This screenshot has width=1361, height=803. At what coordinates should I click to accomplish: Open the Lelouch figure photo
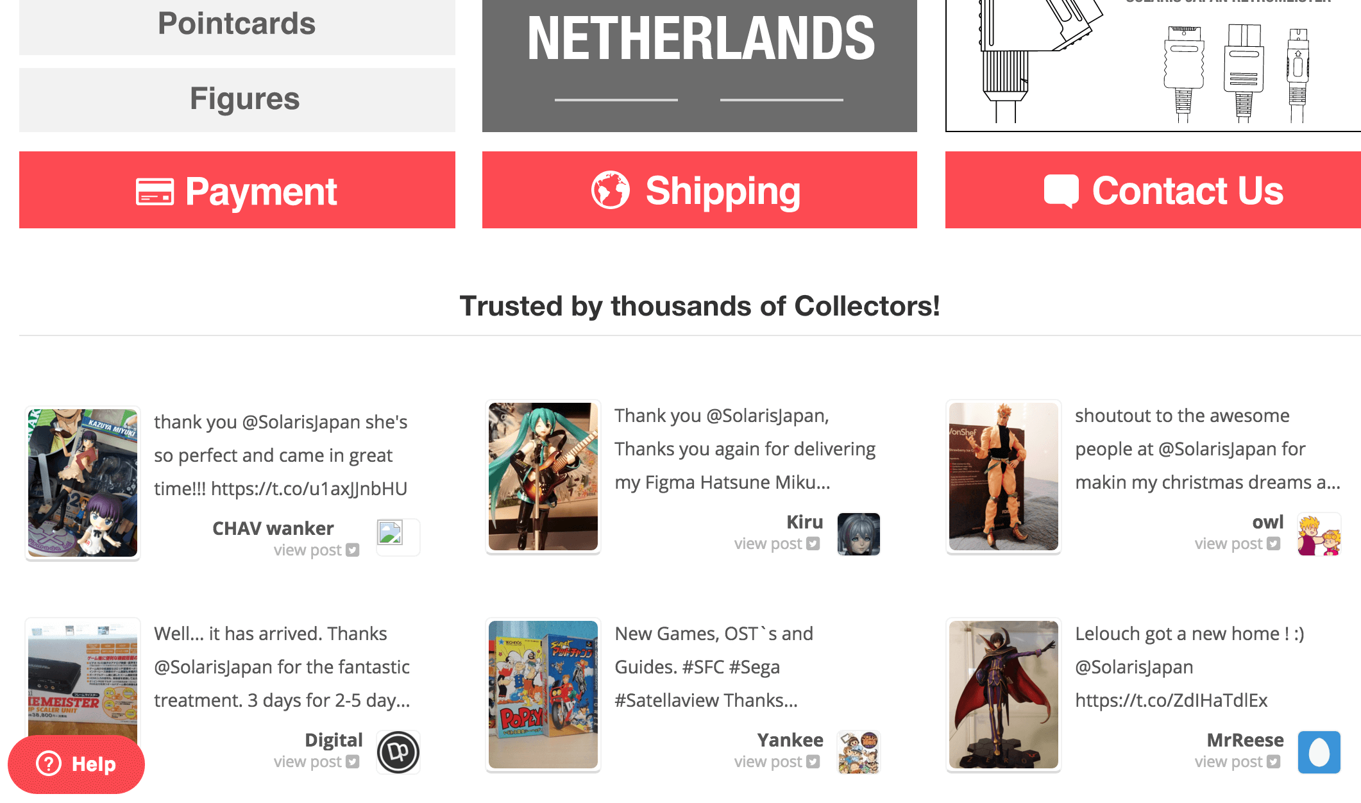point(1004,695)
